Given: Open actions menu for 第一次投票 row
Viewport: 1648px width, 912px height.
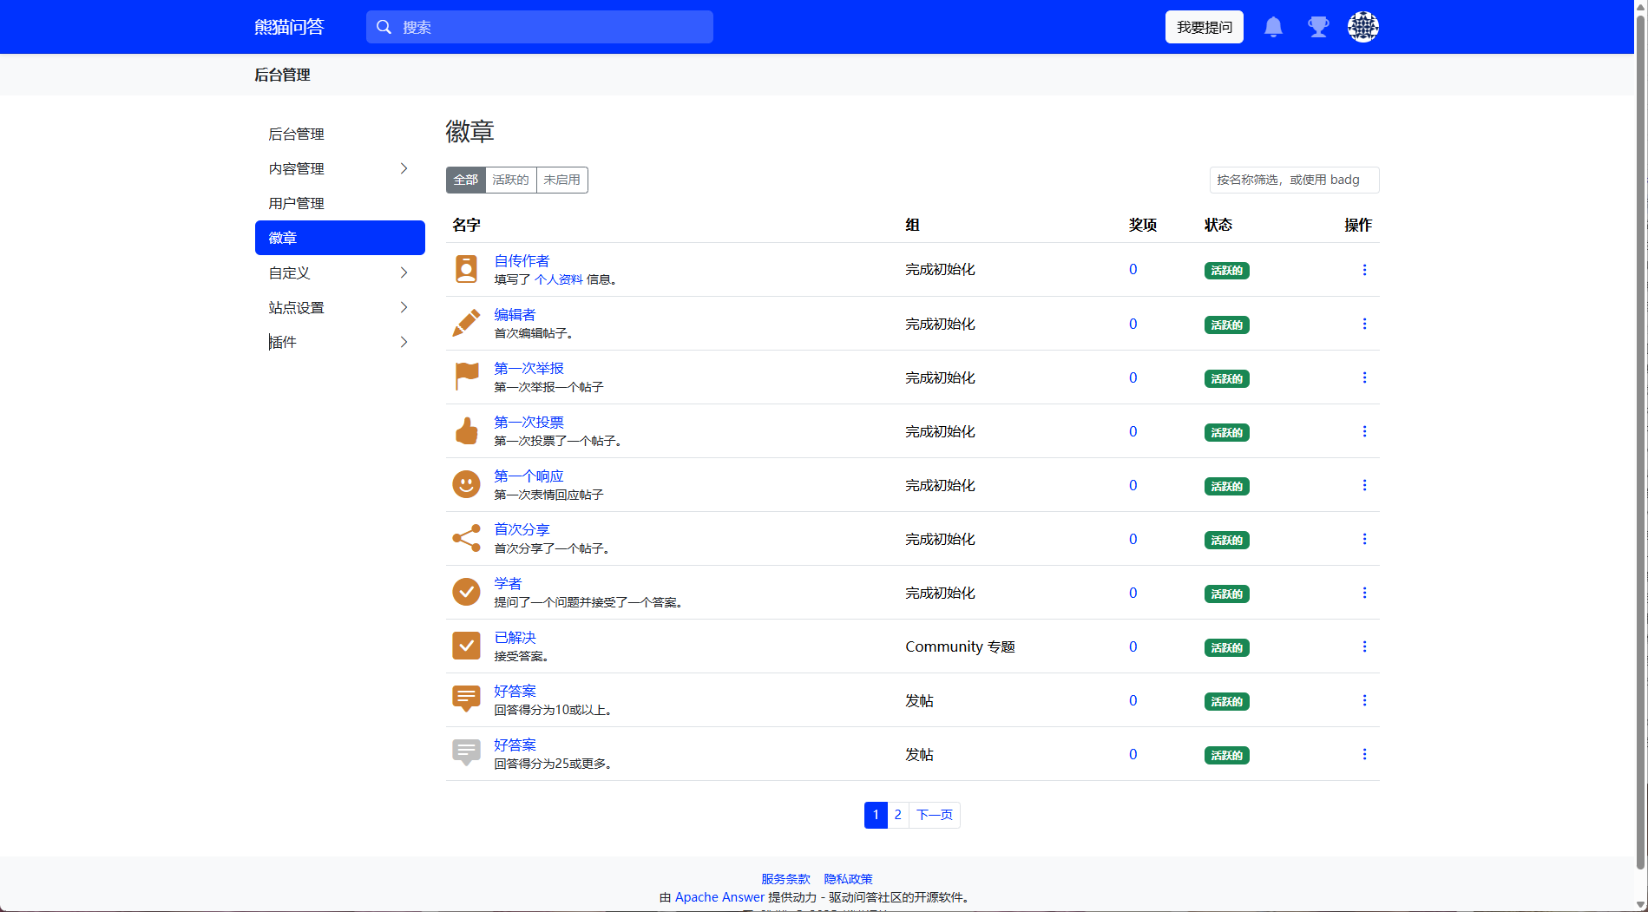Looking at the screenshot, I should coord(1364,431).
